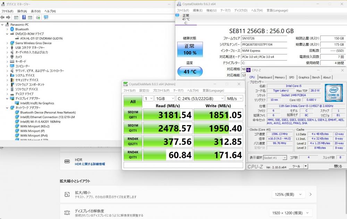Click the display resolution icon beside ディスプレイの解像度
347x219 pixels.
[67, 213]
